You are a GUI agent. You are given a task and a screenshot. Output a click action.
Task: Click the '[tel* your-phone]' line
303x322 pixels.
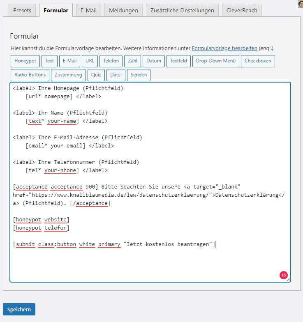(67, 170)
